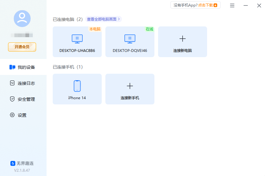Screen dimensions: 265x176
Task: Click the 连接日志 log icon
Action: 12,83
